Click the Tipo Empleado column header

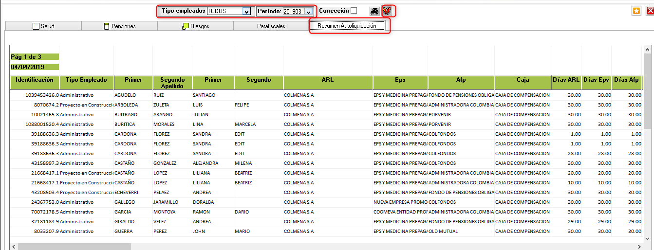(x=86, y=80)
